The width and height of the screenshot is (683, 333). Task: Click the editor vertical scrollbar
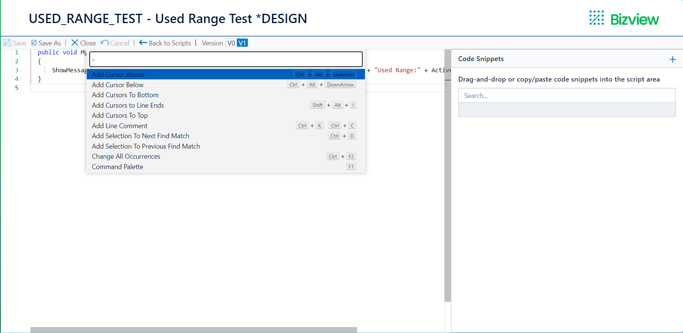click(448, 175)
